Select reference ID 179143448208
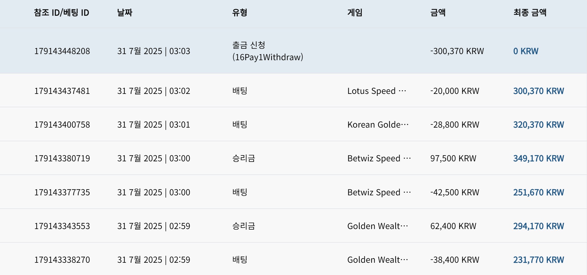This screenshot has height=275, width=587. [x=62, y=51]
